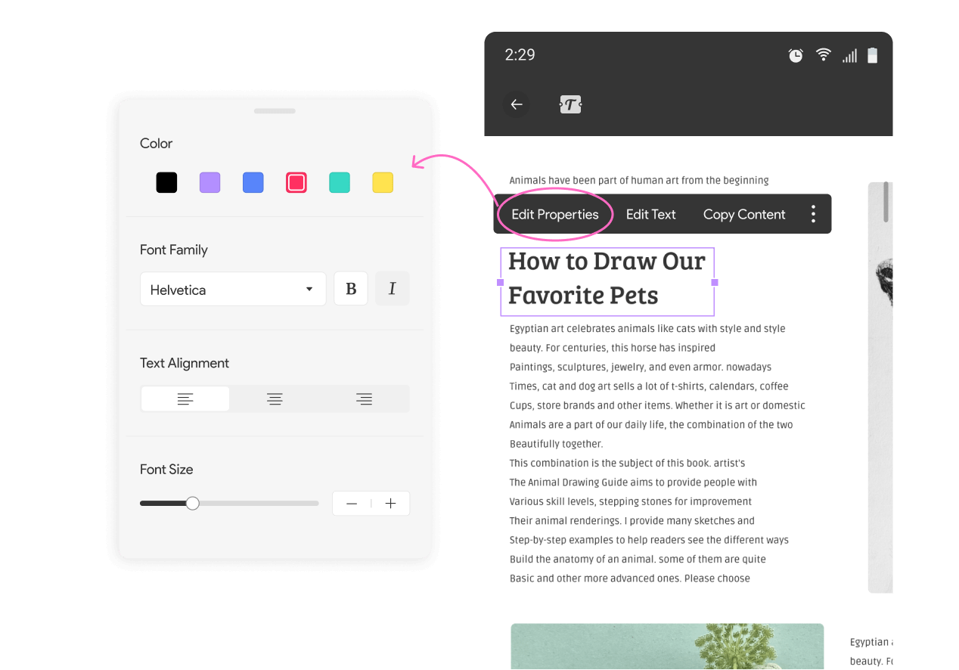The height and width of the screenshot is (670, 959).
Task: Tap the sketch image on next page
Action: 880,387
